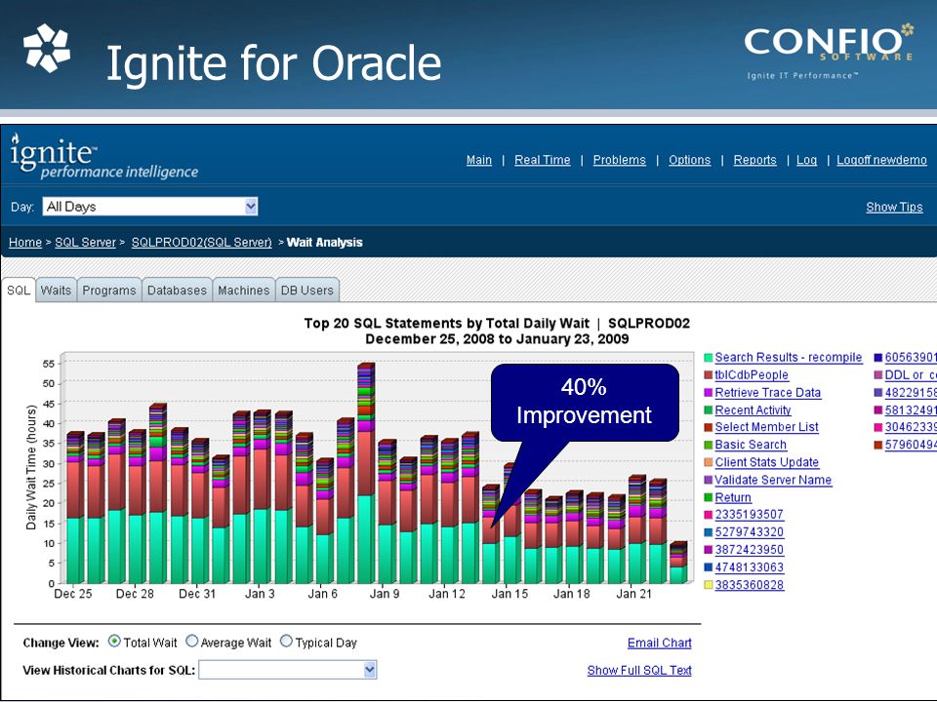Click SQL hash 5279743320 link
This screenshot has height=702, width=937.
tap(749, 532)
